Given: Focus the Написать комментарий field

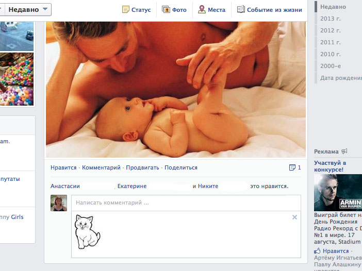Looking at the screenshot, I should pos(186,203).
